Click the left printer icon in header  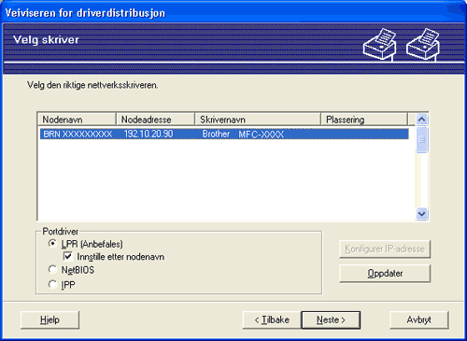380,44
